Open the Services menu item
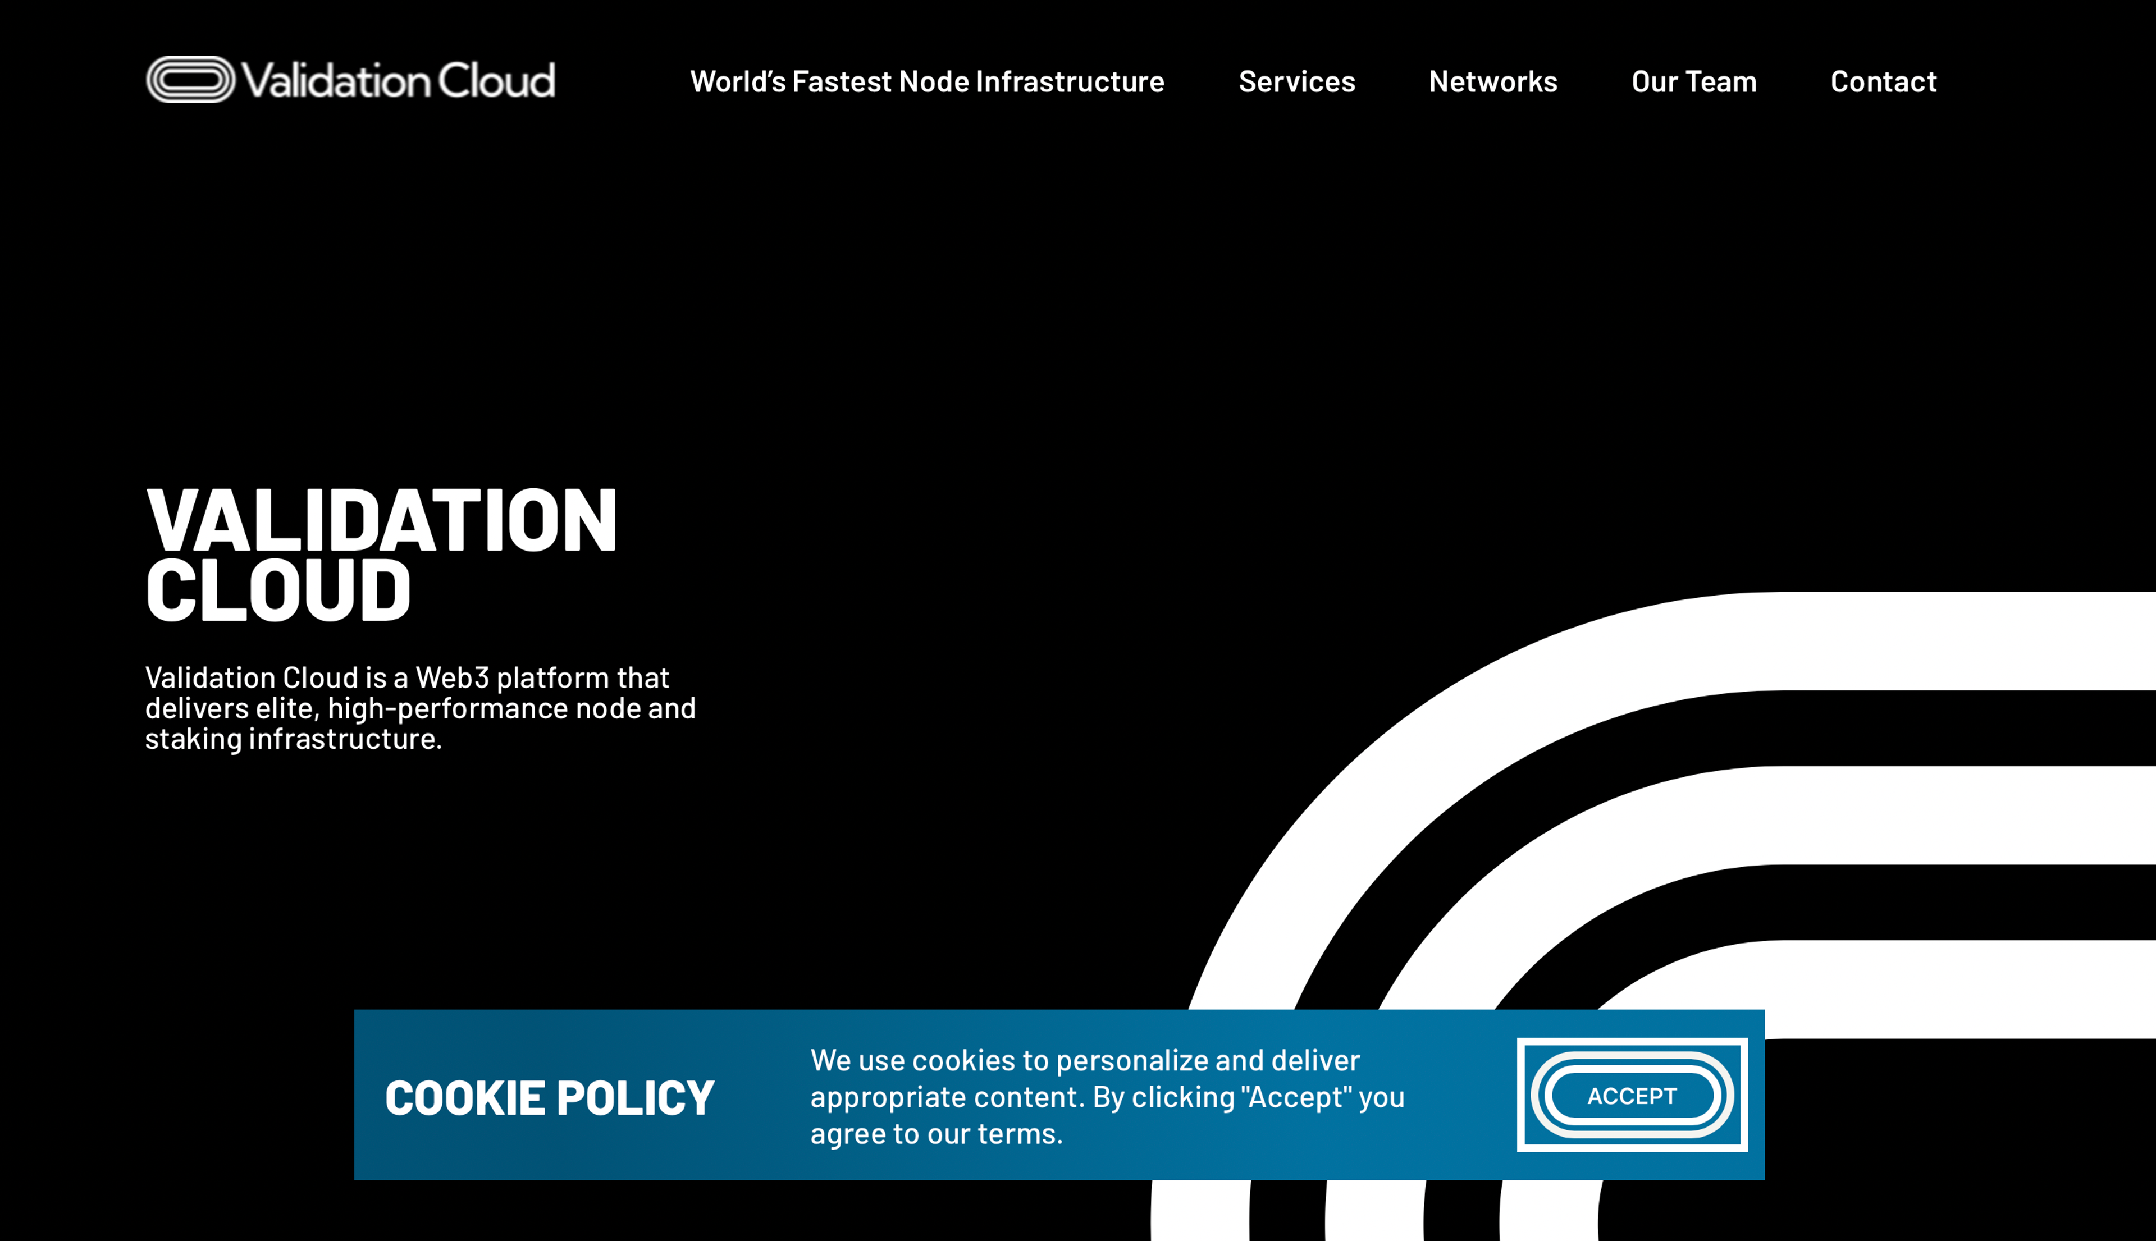The width and height of the screenshot is (2156, 1241). click(1296, 82)
